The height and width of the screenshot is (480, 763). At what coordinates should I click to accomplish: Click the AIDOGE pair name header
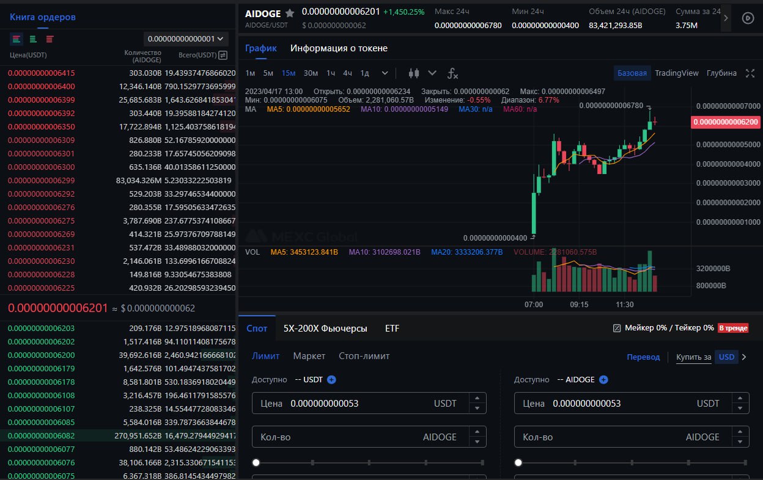click(x=262, y=13)
